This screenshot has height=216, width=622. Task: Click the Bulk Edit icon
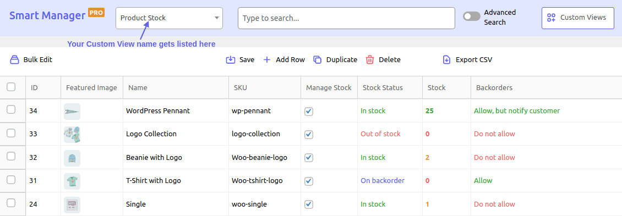(x=15, y=60)
